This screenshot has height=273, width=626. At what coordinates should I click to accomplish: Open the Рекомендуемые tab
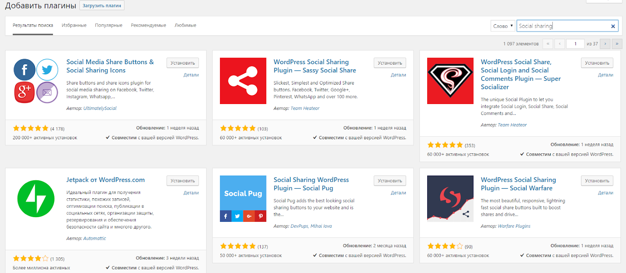tap(148, 25)
